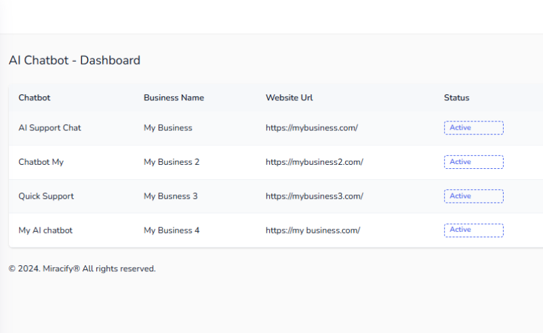This screenshot has height=333, width=543.
Task: Click the Status column header
Action: [x=456, y=98]
